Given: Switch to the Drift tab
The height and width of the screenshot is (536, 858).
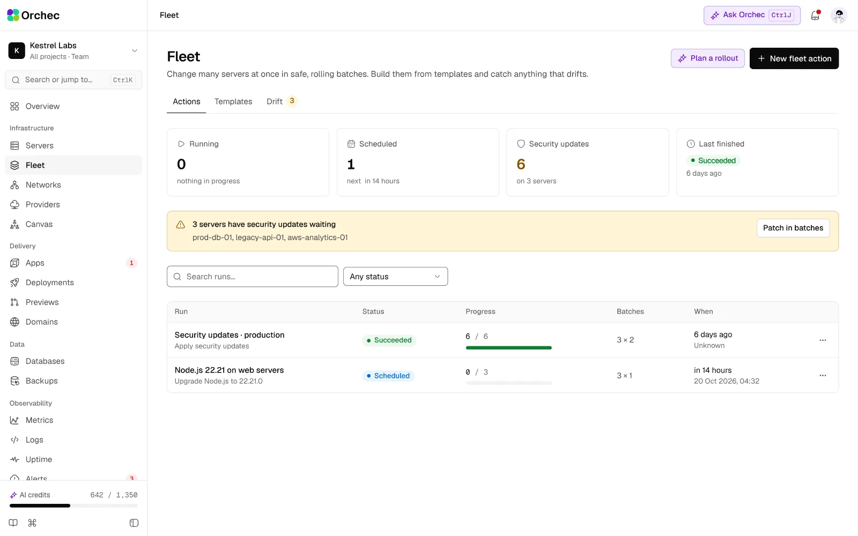Looking at the screenshot, I should [282, 102].
